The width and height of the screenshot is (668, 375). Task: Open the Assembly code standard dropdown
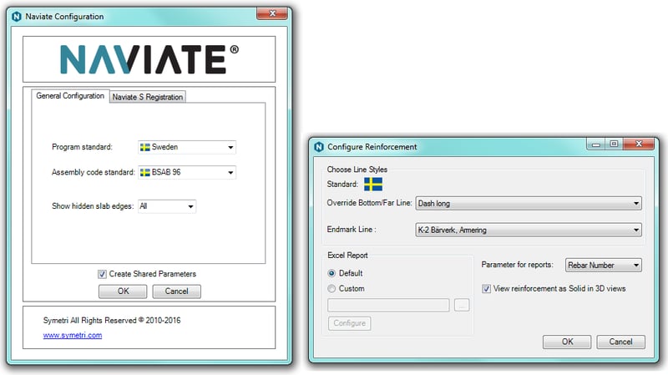[x=187, y=172]
